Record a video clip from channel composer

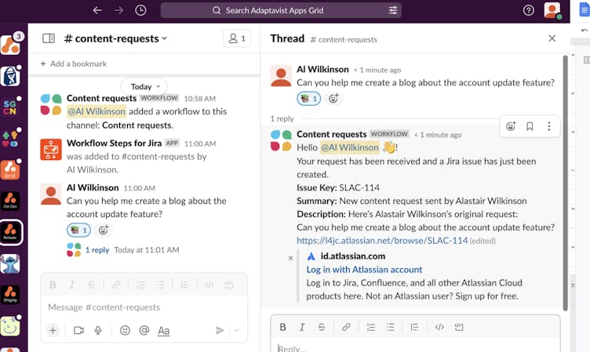pos(78,330)
